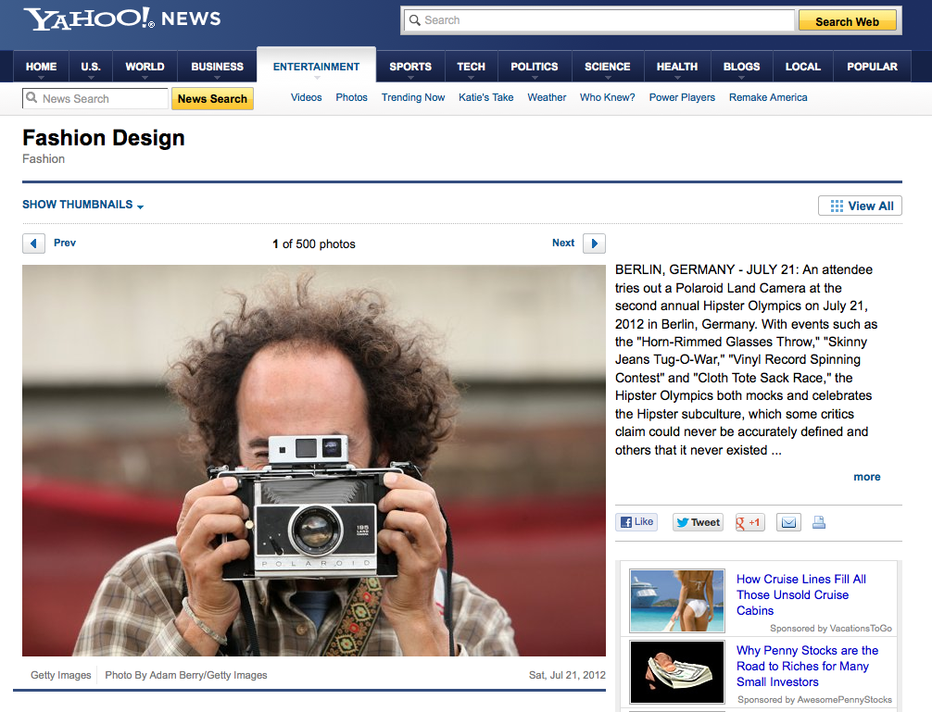Open the Power Players link
932x712 pixels.
pos(682,97)
